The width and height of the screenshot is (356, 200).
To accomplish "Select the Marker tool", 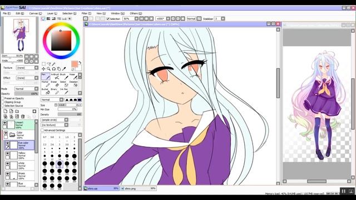I will click(x=46, y=84).
